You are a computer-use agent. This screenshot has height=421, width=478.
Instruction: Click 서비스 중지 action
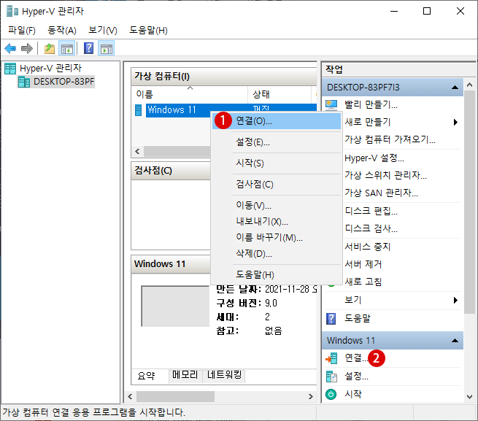367,247
